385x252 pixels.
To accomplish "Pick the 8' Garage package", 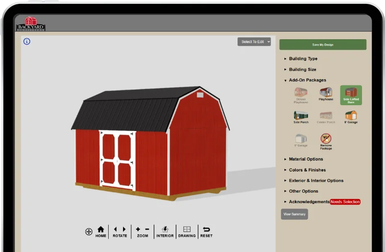I will pyautogui.click(x=351, y=117).
